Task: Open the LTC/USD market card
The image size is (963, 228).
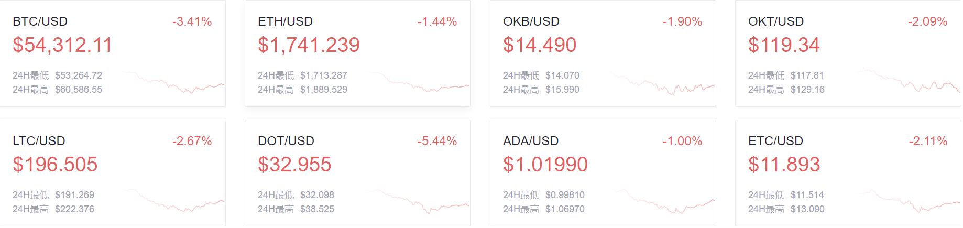Action: click(x=113, y=173)
